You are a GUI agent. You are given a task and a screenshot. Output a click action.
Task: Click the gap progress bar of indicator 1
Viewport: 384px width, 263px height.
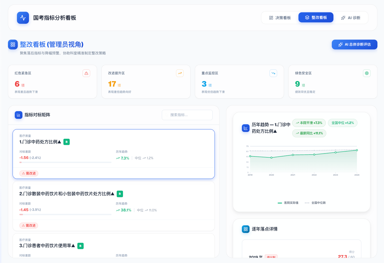pos(65,162)
